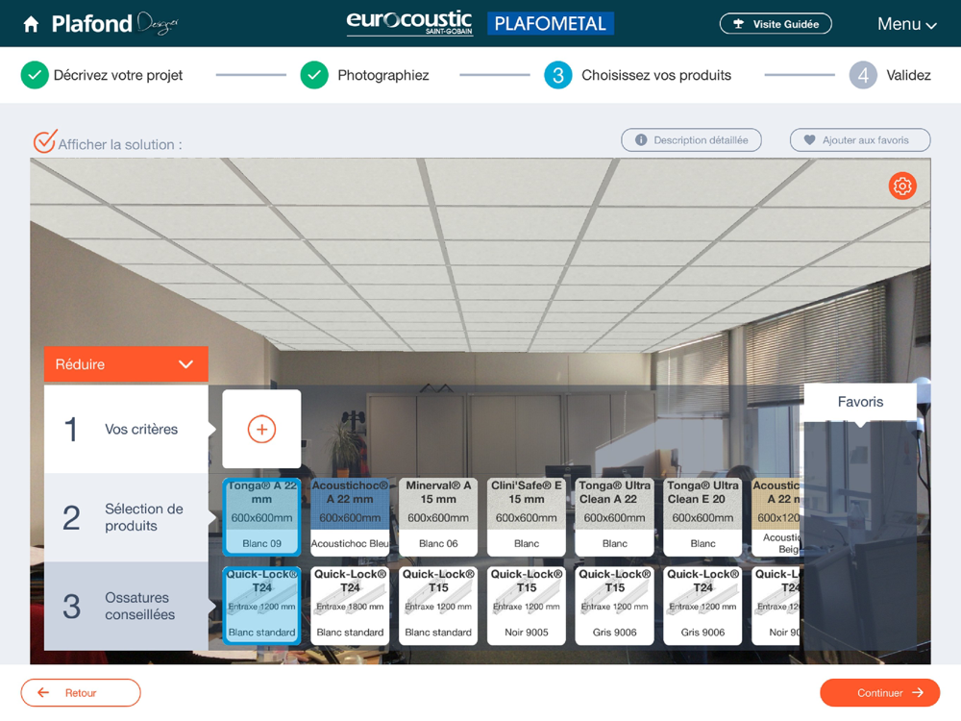Pick the Acoustichoc Beige tile
Screen dimensions: 961x721
click(776, 517)
